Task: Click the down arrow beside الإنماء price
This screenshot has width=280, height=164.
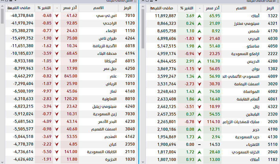Action: 57,31
